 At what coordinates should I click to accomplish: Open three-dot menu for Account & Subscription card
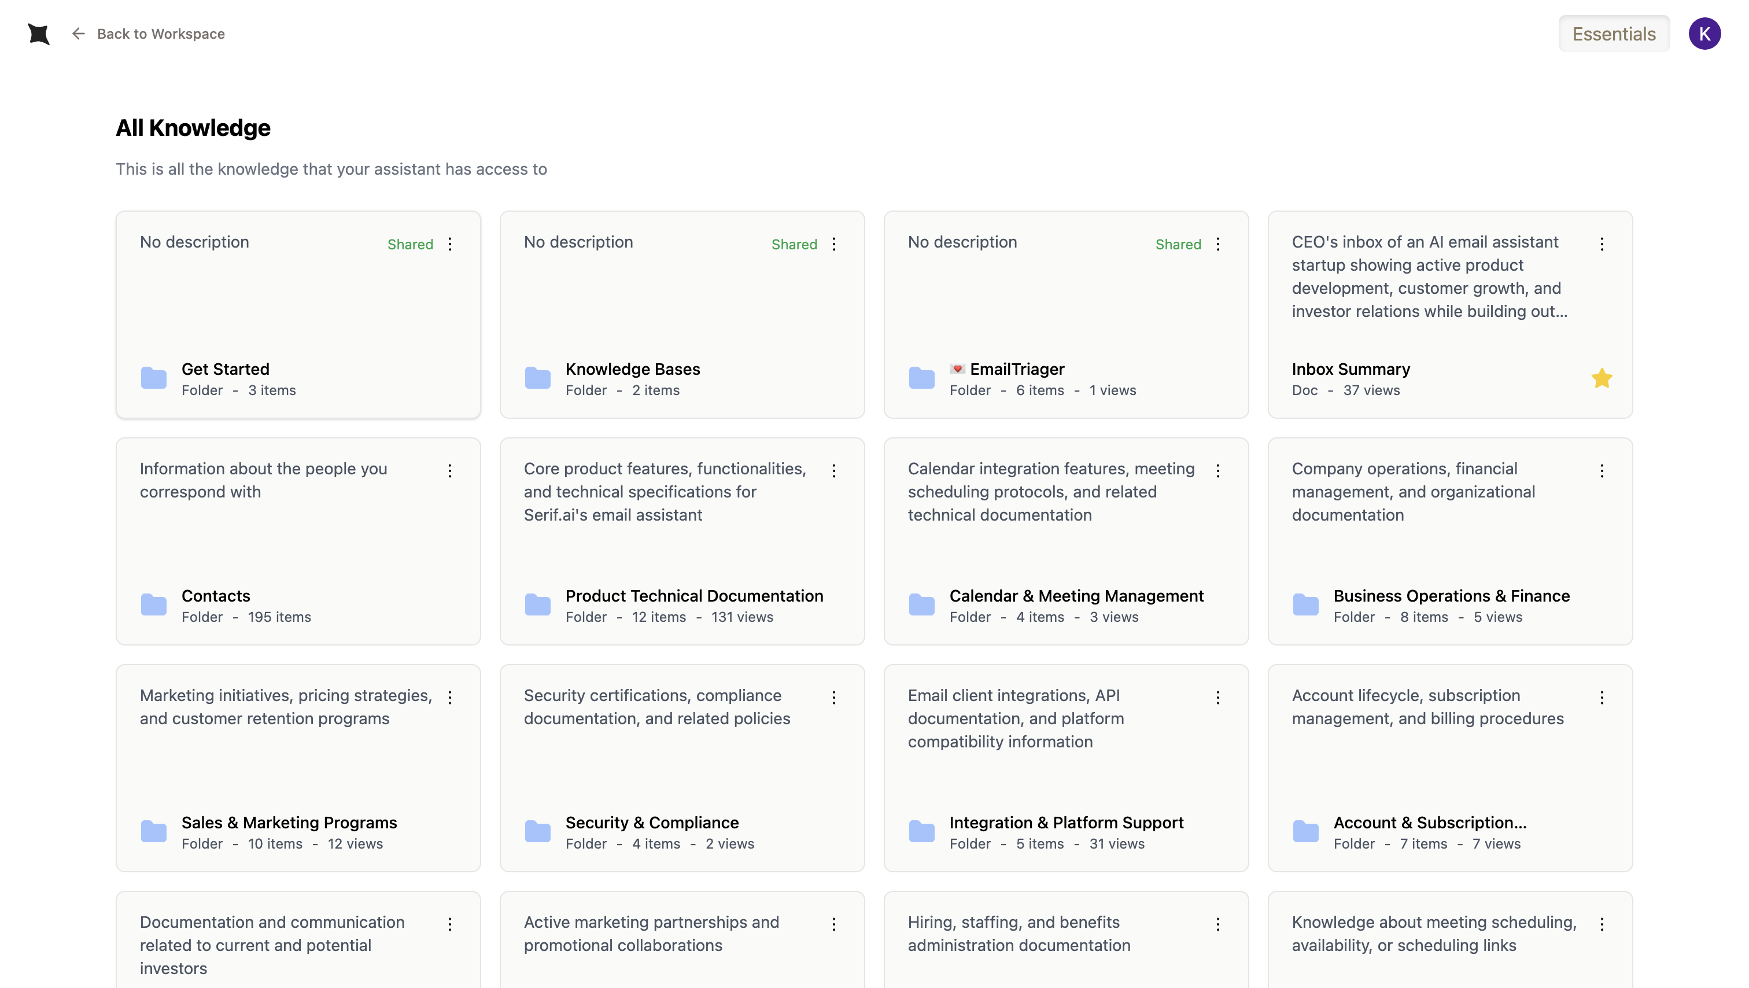coord(1602,698)
